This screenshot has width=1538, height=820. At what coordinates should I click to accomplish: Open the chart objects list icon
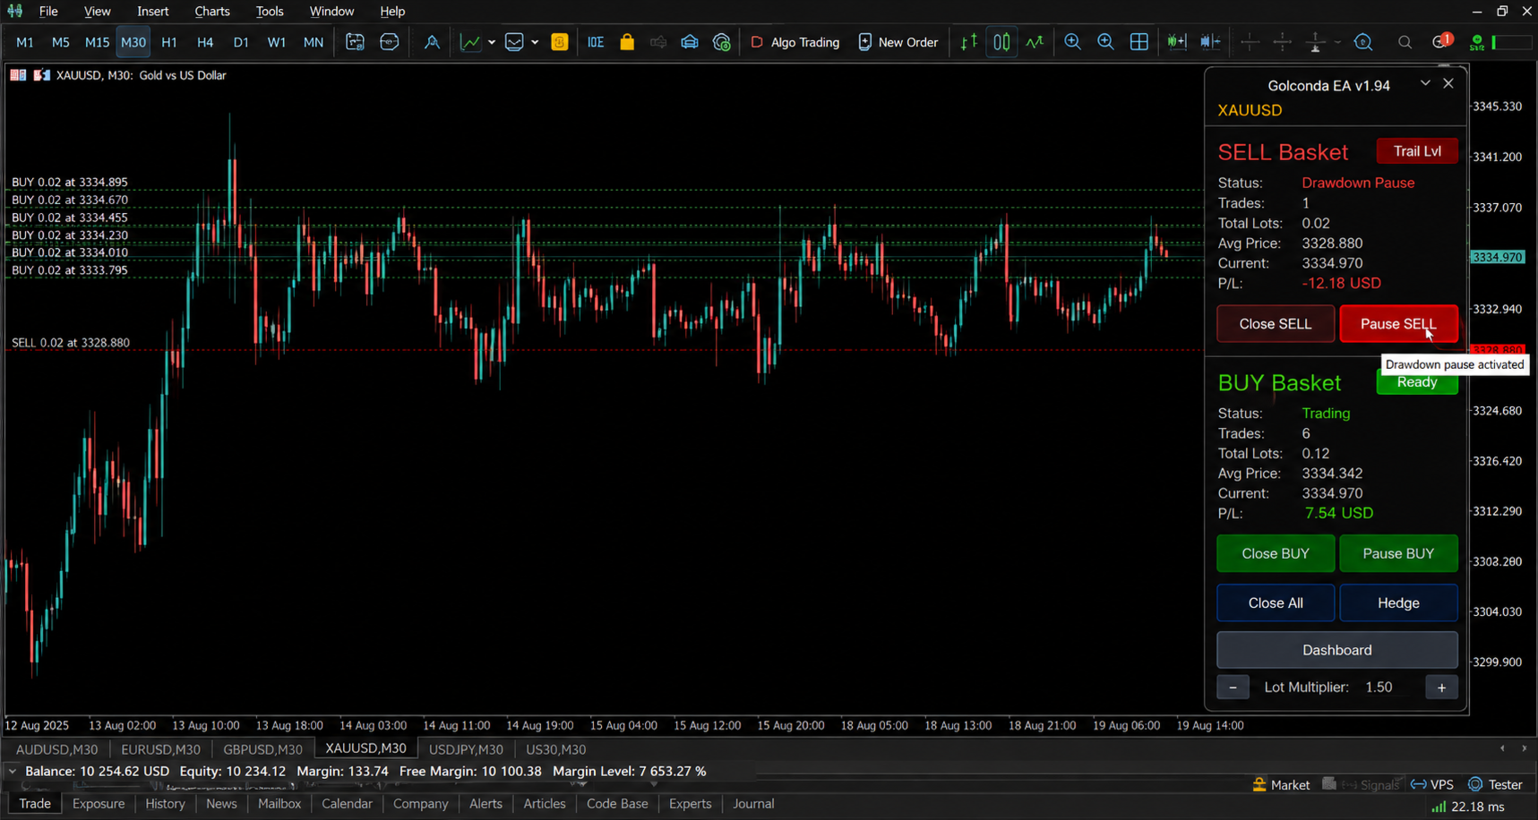pyautogui.click(x=514, y=42)
